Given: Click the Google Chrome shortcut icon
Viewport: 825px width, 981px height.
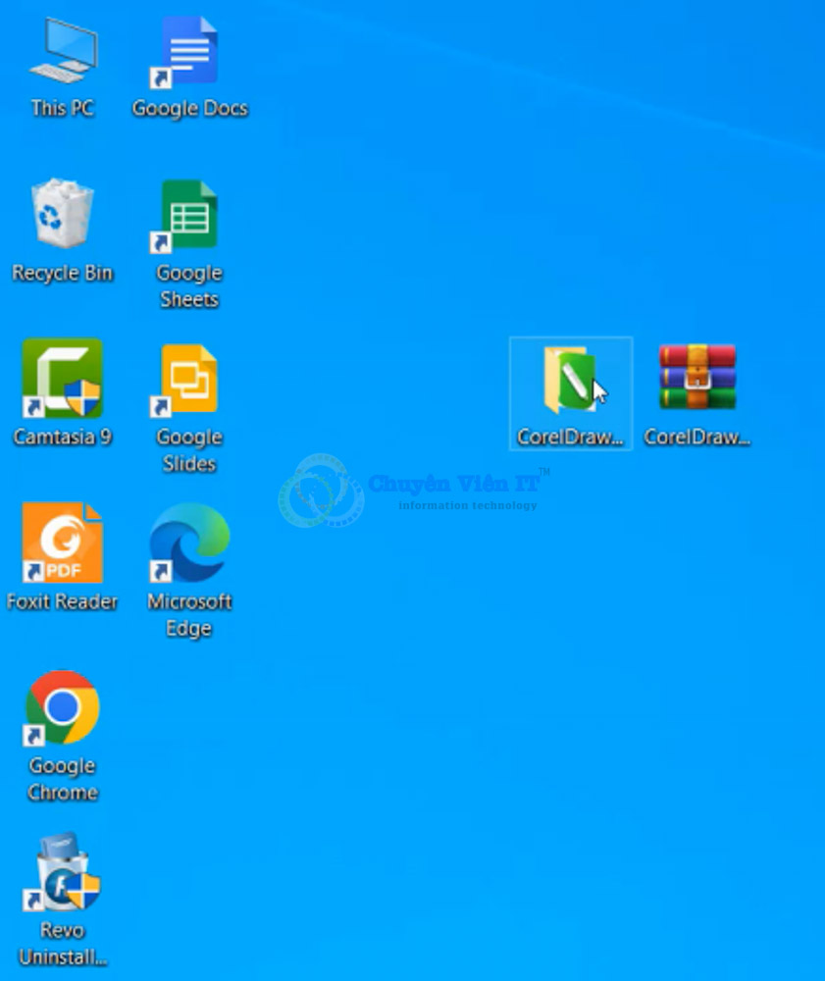Looking at the screenshot, I should click(63, 707).
